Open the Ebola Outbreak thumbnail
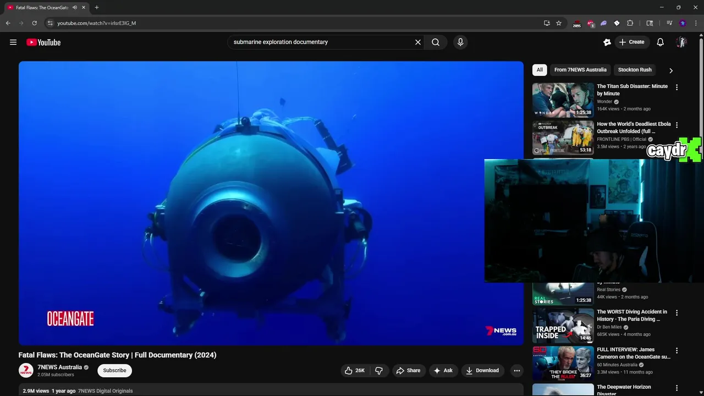The height and width of the screenshot is (396, 704). point(563,137)
